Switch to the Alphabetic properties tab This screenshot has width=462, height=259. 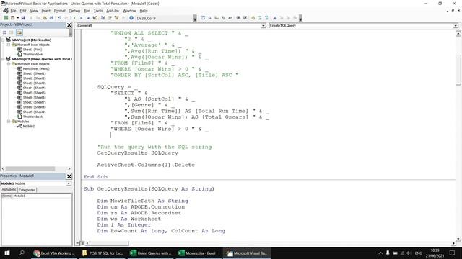point(9,190)
